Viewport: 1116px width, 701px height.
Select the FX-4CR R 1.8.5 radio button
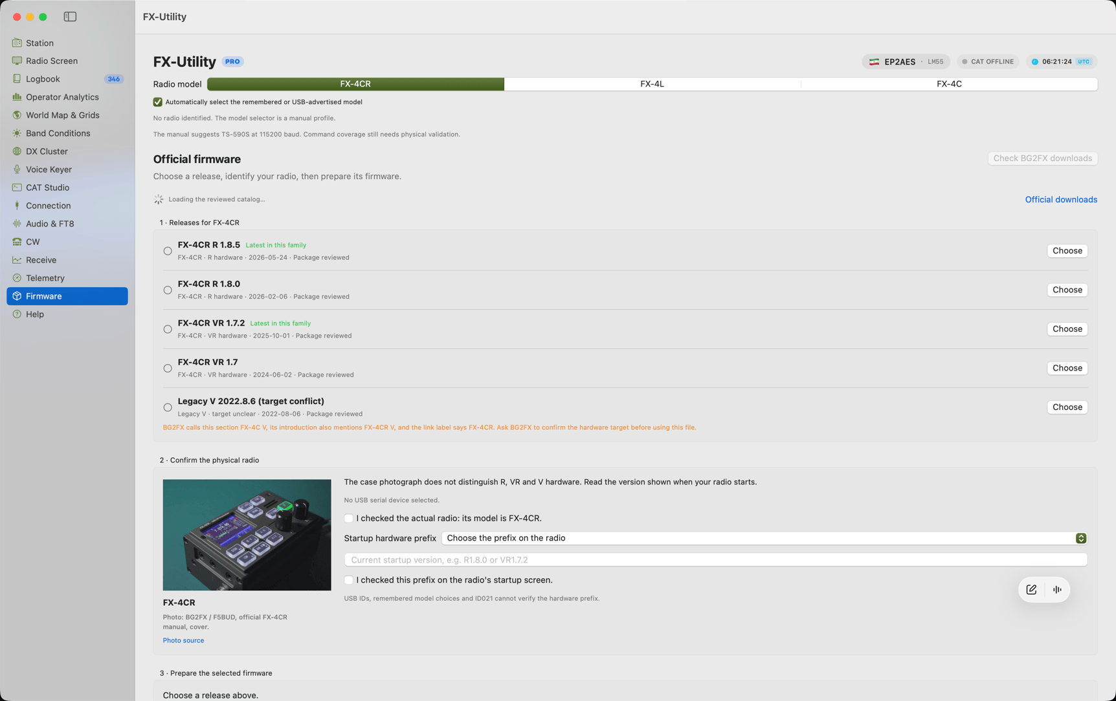coord(168,251)
